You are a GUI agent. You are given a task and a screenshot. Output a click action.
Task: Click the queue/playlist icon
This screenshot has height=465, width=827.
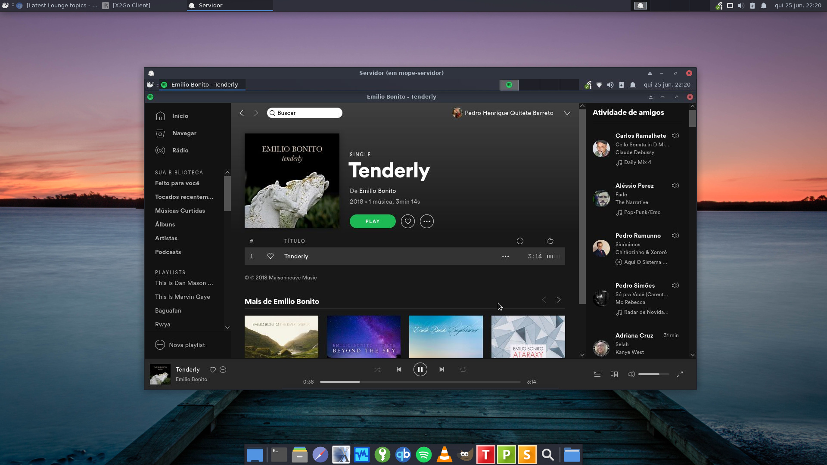pos(597,374)
